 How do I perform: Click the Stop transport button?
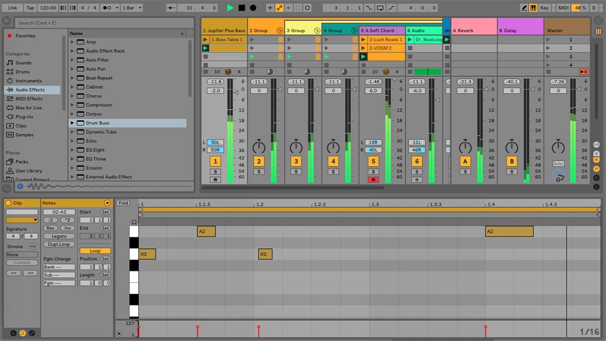click(x=241, y=8)
